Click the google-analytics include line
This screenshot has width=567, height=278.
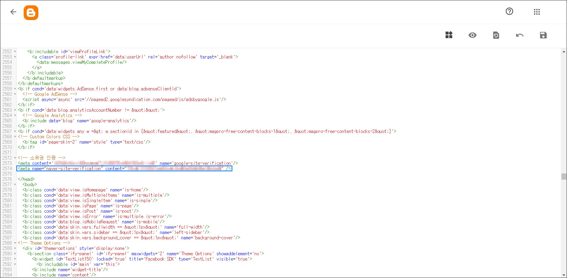tap(79, 121)
